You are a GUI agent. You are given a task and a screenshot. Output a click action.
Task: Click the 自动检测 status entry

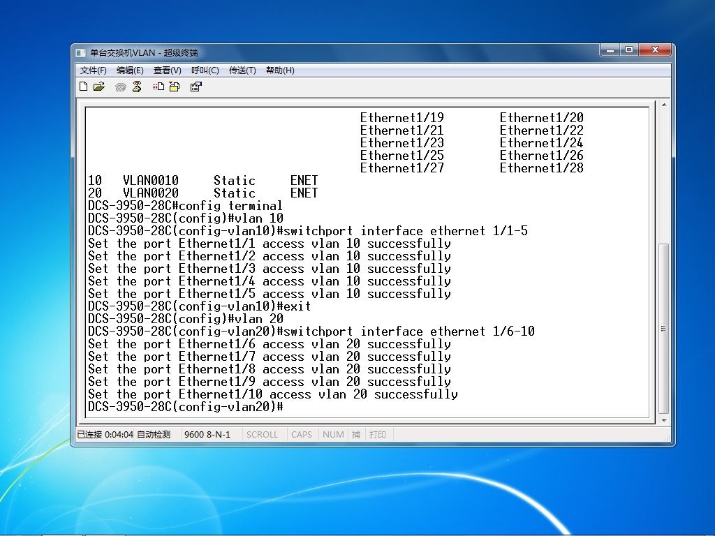coord(154,434)
